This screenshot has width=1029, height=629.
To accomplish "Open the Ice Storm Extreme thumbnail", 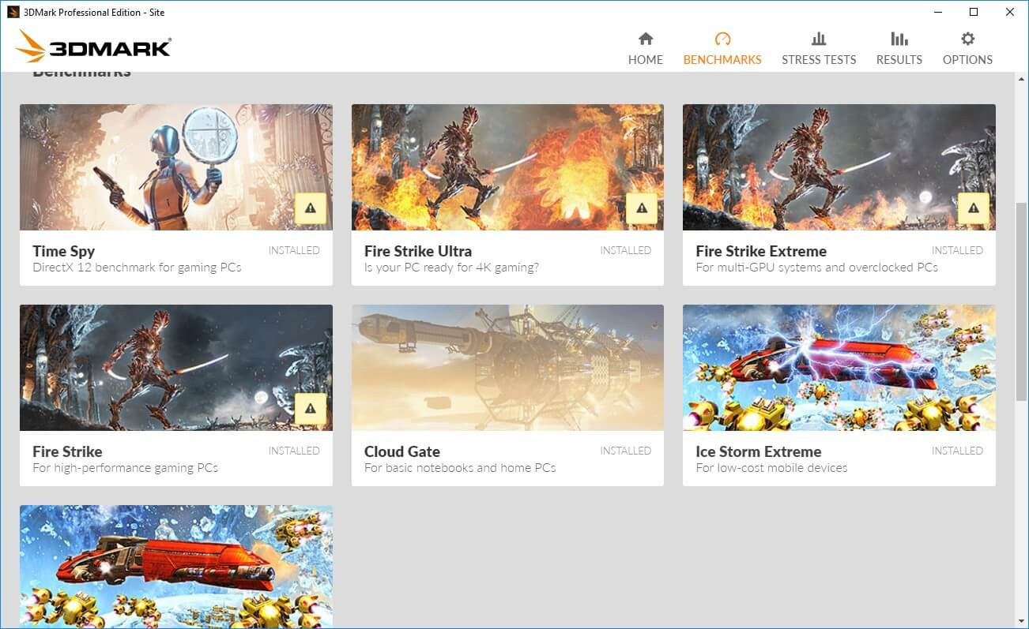I will point(839,368).
